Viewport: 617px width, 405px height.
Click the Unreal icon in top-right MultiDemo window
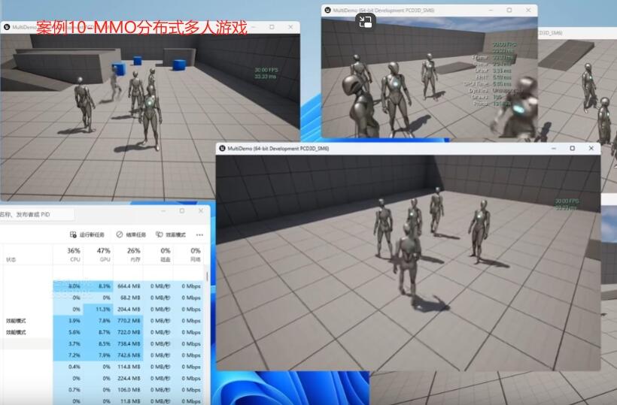point(327,11)
